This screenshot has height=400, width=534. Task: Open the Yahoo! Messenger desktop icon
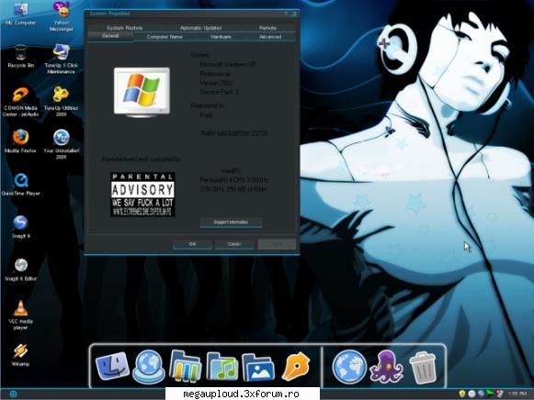(x=62, y=17)
